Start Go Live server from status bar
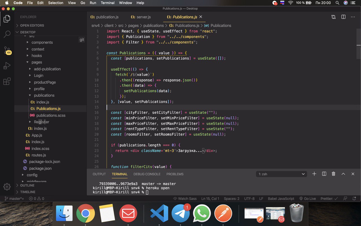This screenshot has height=226, width=361. pyautogui.click(x=307, y=199)
